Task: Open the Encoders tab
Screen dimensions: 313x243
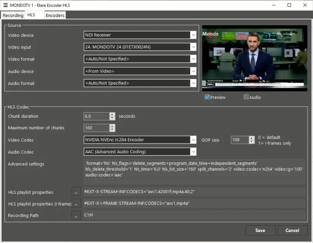Action: 55,15
